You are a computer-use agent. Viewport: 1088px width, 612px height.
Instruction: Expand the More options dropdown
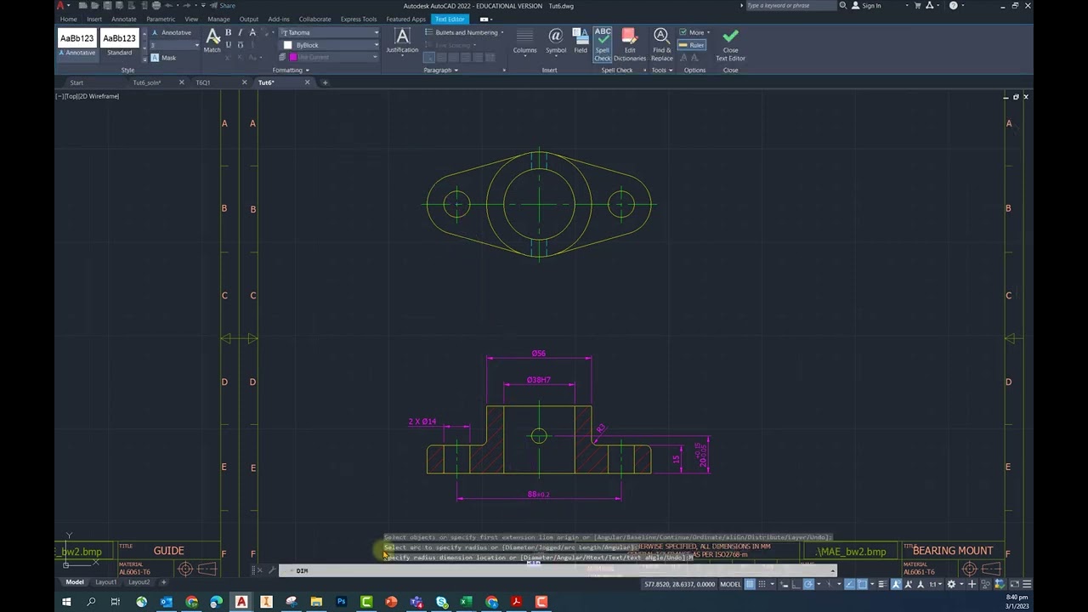[694, 32]
